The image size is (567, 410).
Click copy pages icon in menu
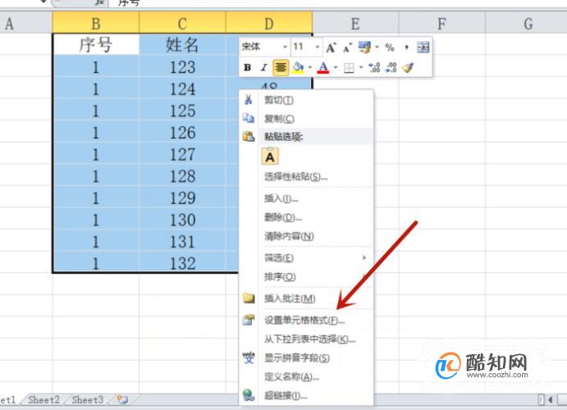coord(249,118)
